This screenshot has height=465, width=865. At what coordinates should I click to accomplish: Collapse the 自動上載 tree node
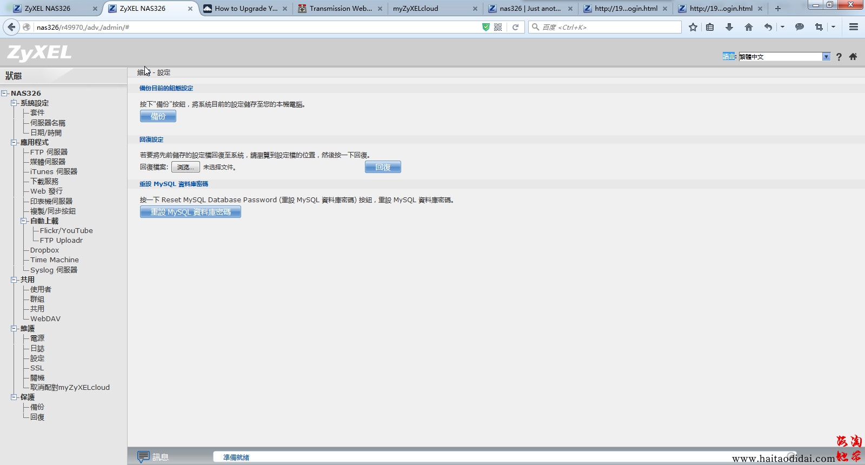point(24,221)
